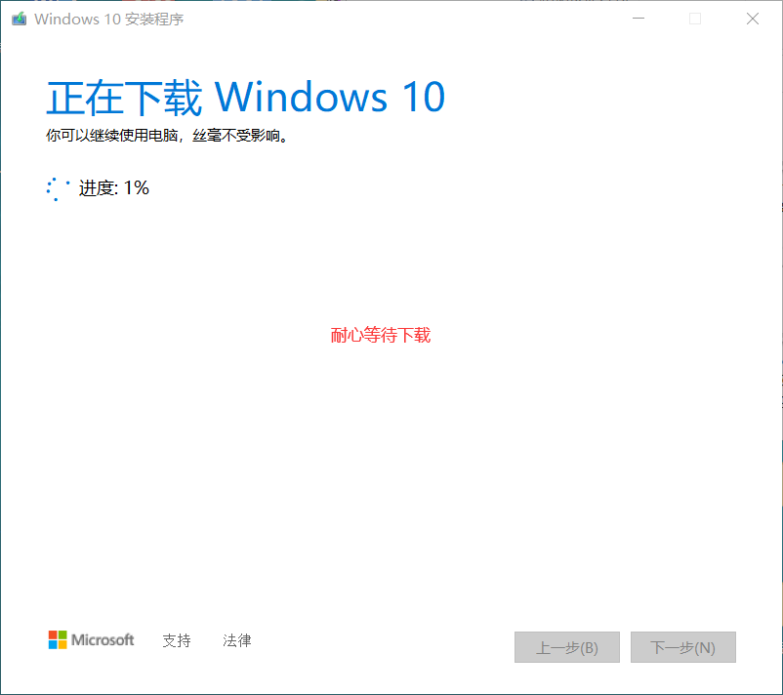Click the yellow square of Microsoft logo
Image resolution: width=783 pixels, height=695 pixels.
click(62, 644)
